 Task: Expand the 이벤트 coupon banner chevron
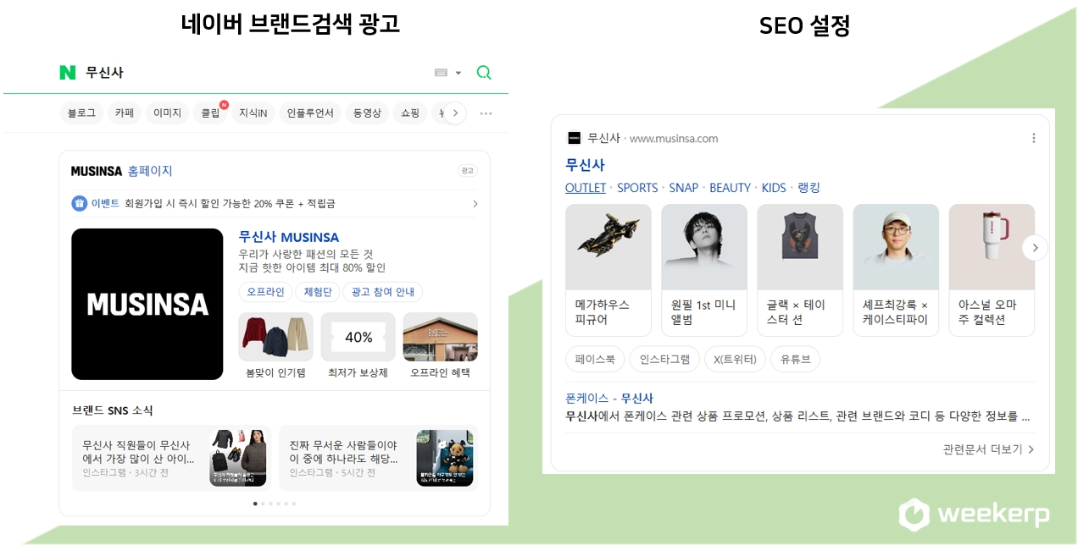point(475,203)
